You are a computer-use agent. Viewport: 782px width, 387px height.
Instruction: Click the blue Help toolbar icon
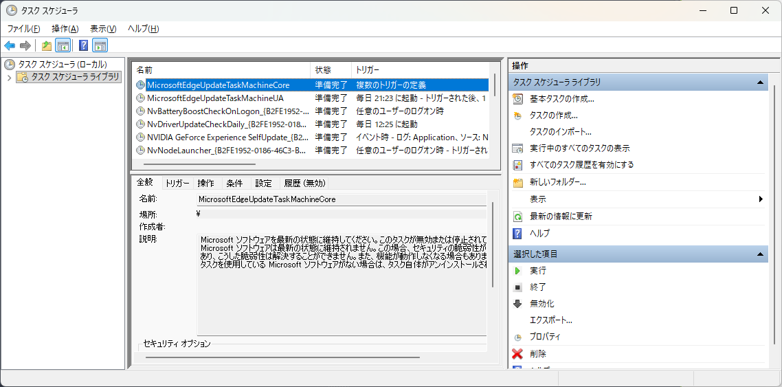[x=84, y=46]
